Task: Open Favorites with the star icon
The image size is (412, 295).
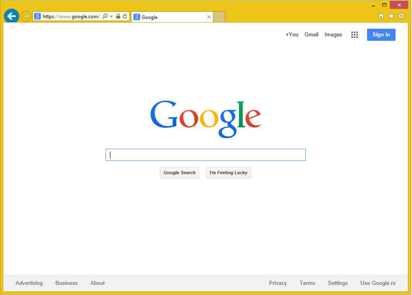Action: click(x=391, y=16)
